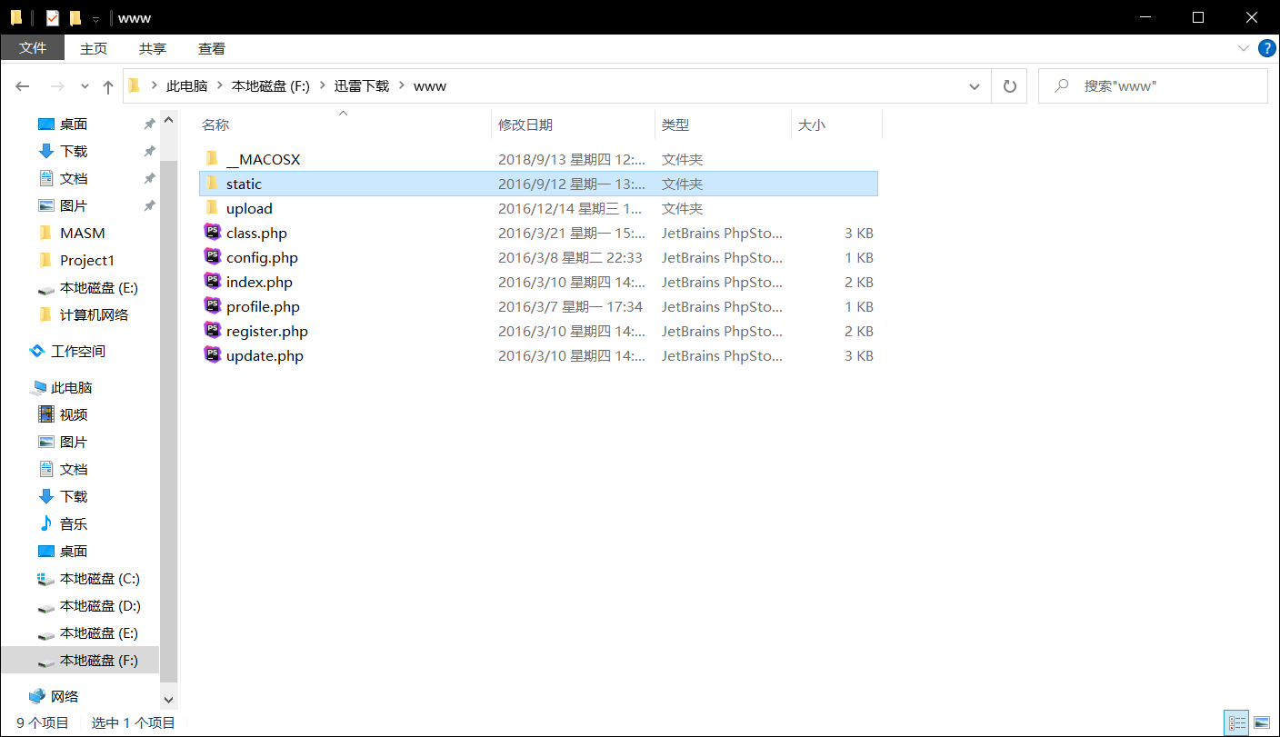Screen dimensions: 1280x737
Task: Go forward with the right arrow button
Action: (56, 86)
